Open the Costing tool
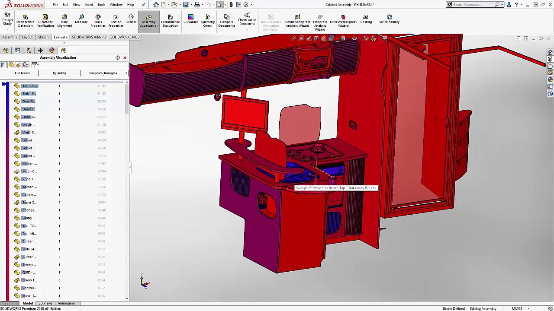The height and width of the screenshot is (311, 554). click(x=366, y=19)
